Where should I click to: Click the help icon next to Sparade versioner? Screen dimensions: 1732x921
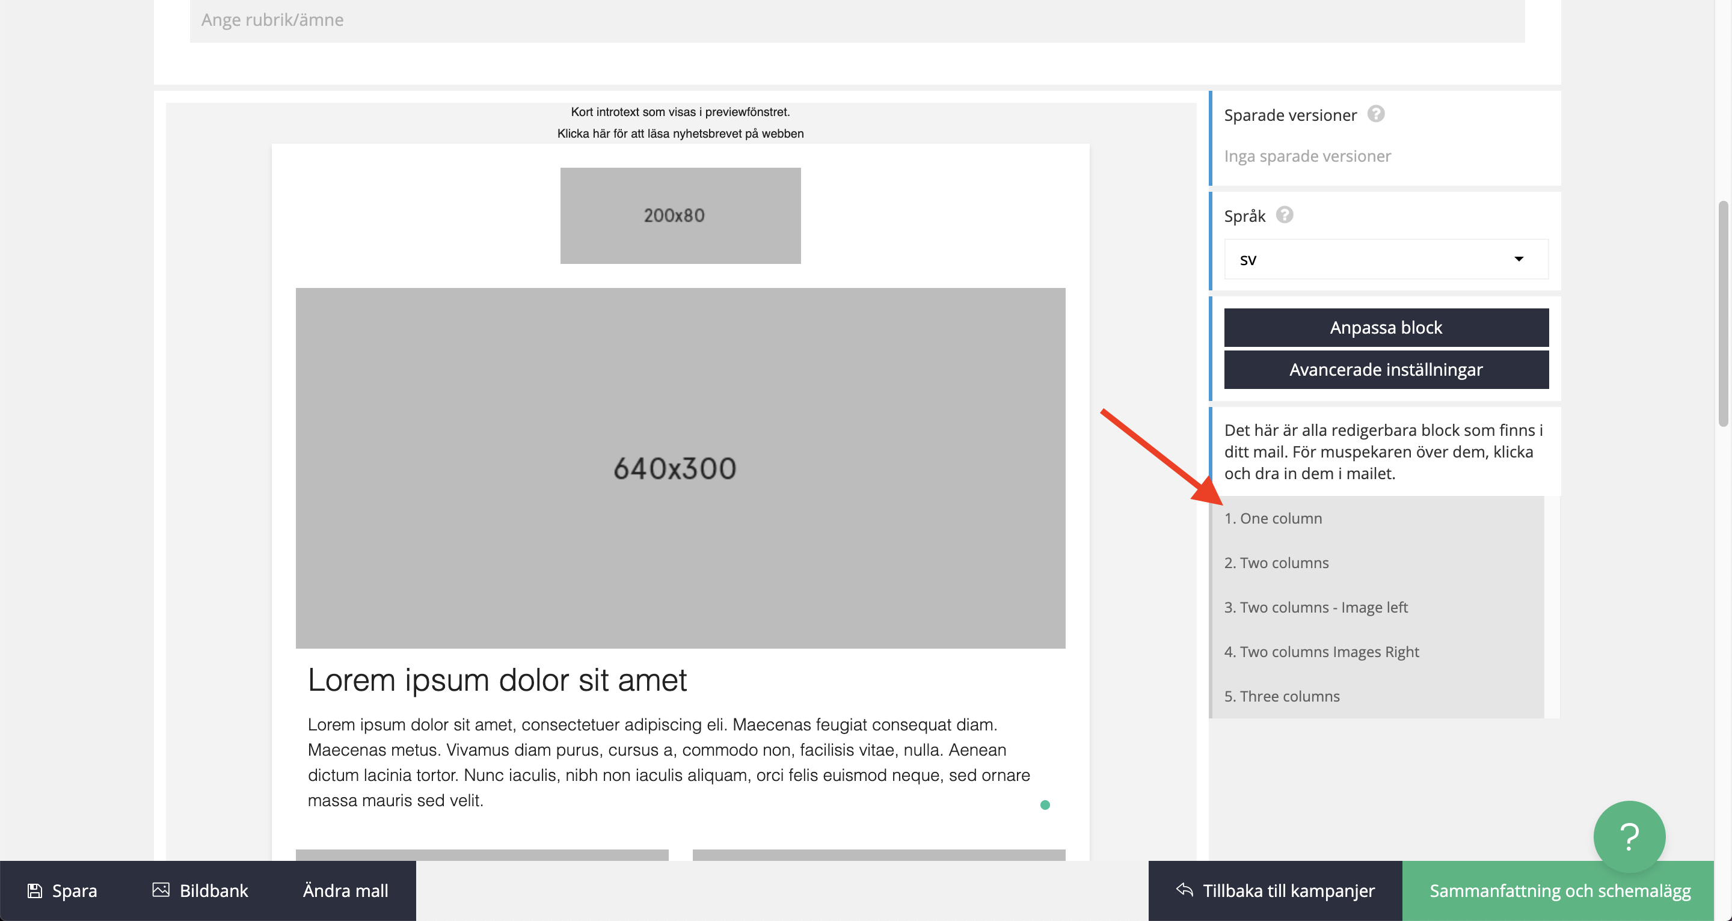tap(1375, 114)
